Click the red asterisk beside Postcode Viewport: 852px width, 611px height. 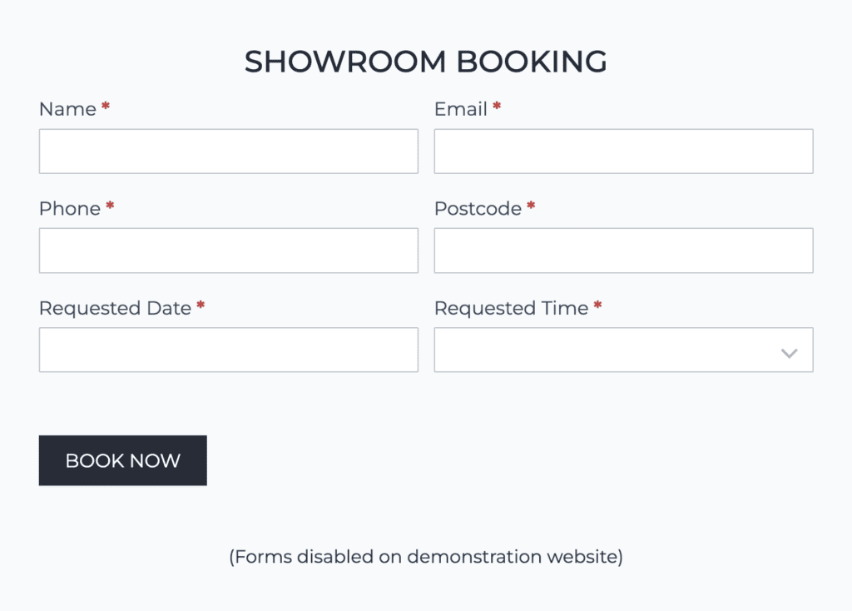(531, 206)
